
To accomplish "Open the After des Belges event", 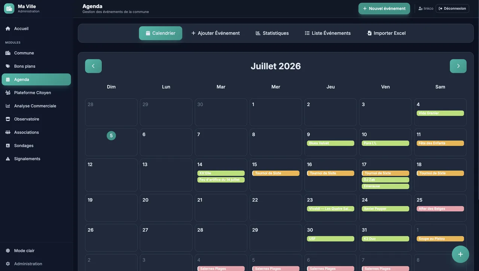I will point(440,209).
